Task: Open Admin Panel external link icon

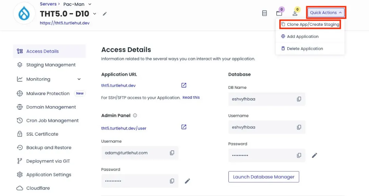Action: [184, 127]
